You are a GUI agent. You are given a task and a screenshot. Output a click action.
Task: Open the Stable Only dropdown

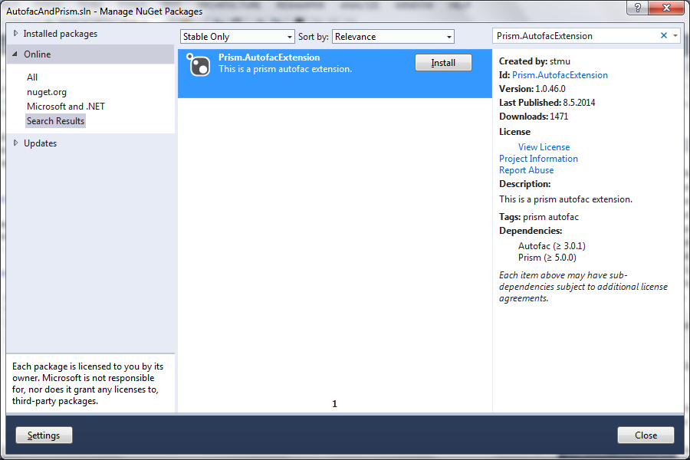click(237, 37)
